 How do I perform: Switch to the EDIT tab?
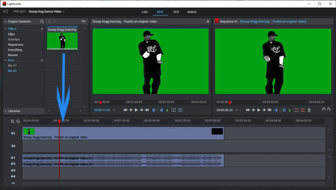(160, 12)
